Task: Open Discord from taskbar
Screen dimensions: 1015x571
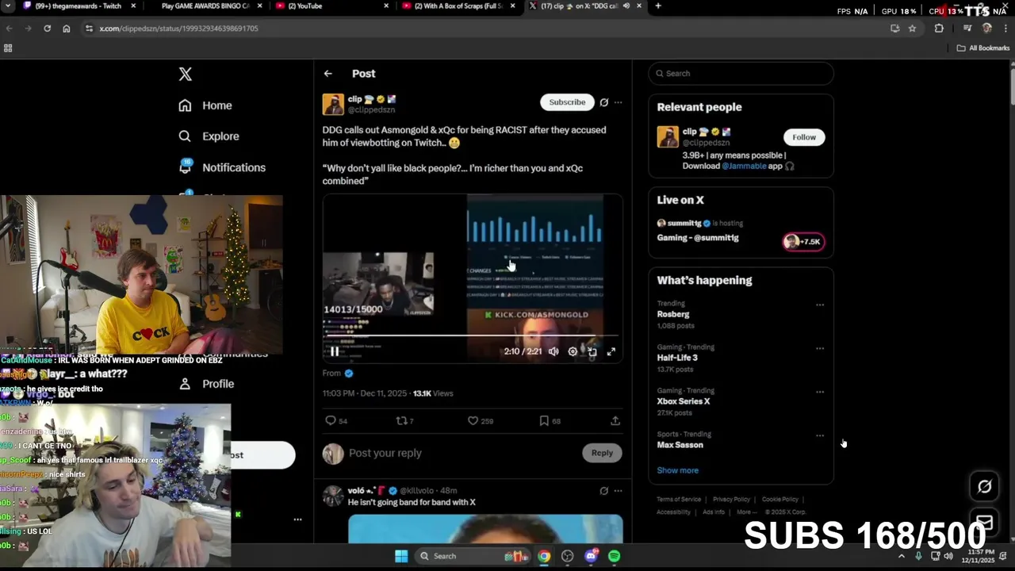Action: click(x=591, y=556)
